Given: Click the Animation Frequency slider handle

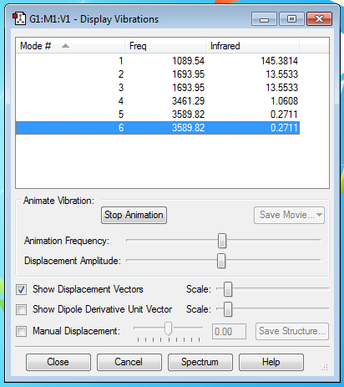Looking at the screenshot, I should [222, 241].
